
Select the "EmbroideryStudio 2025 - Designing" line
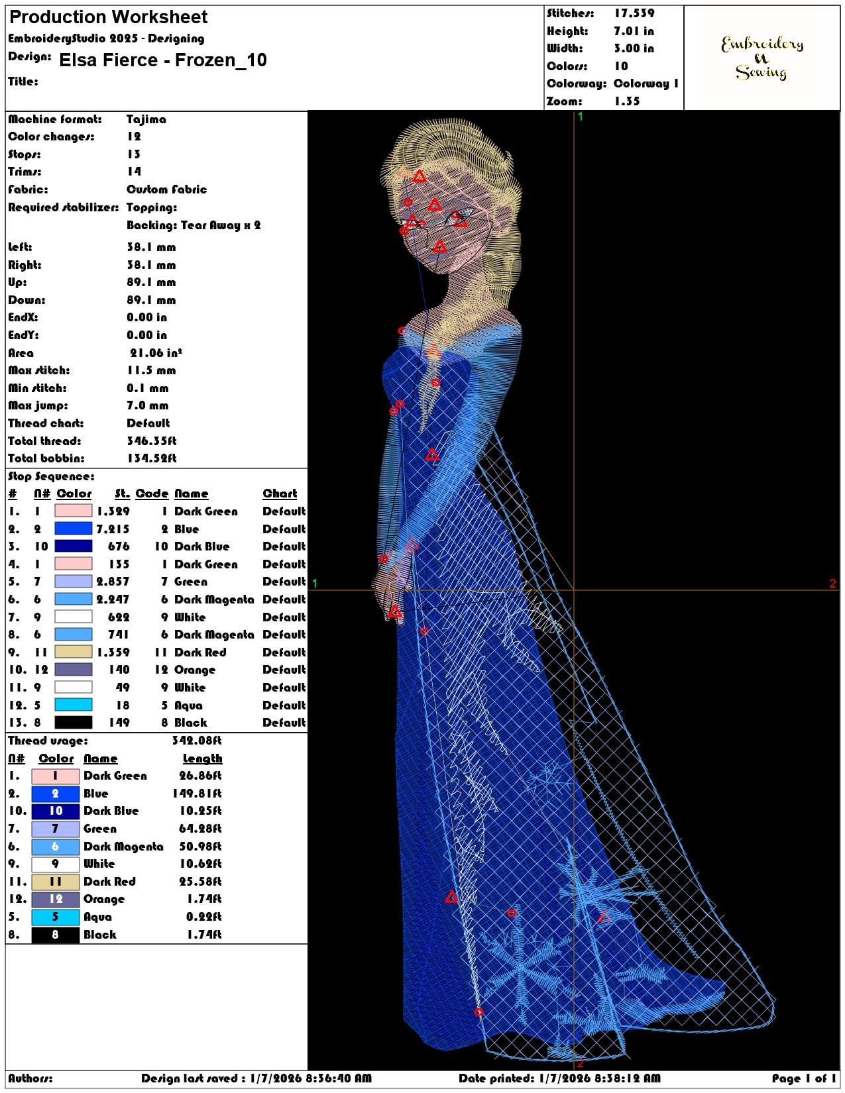pos(106,38)
